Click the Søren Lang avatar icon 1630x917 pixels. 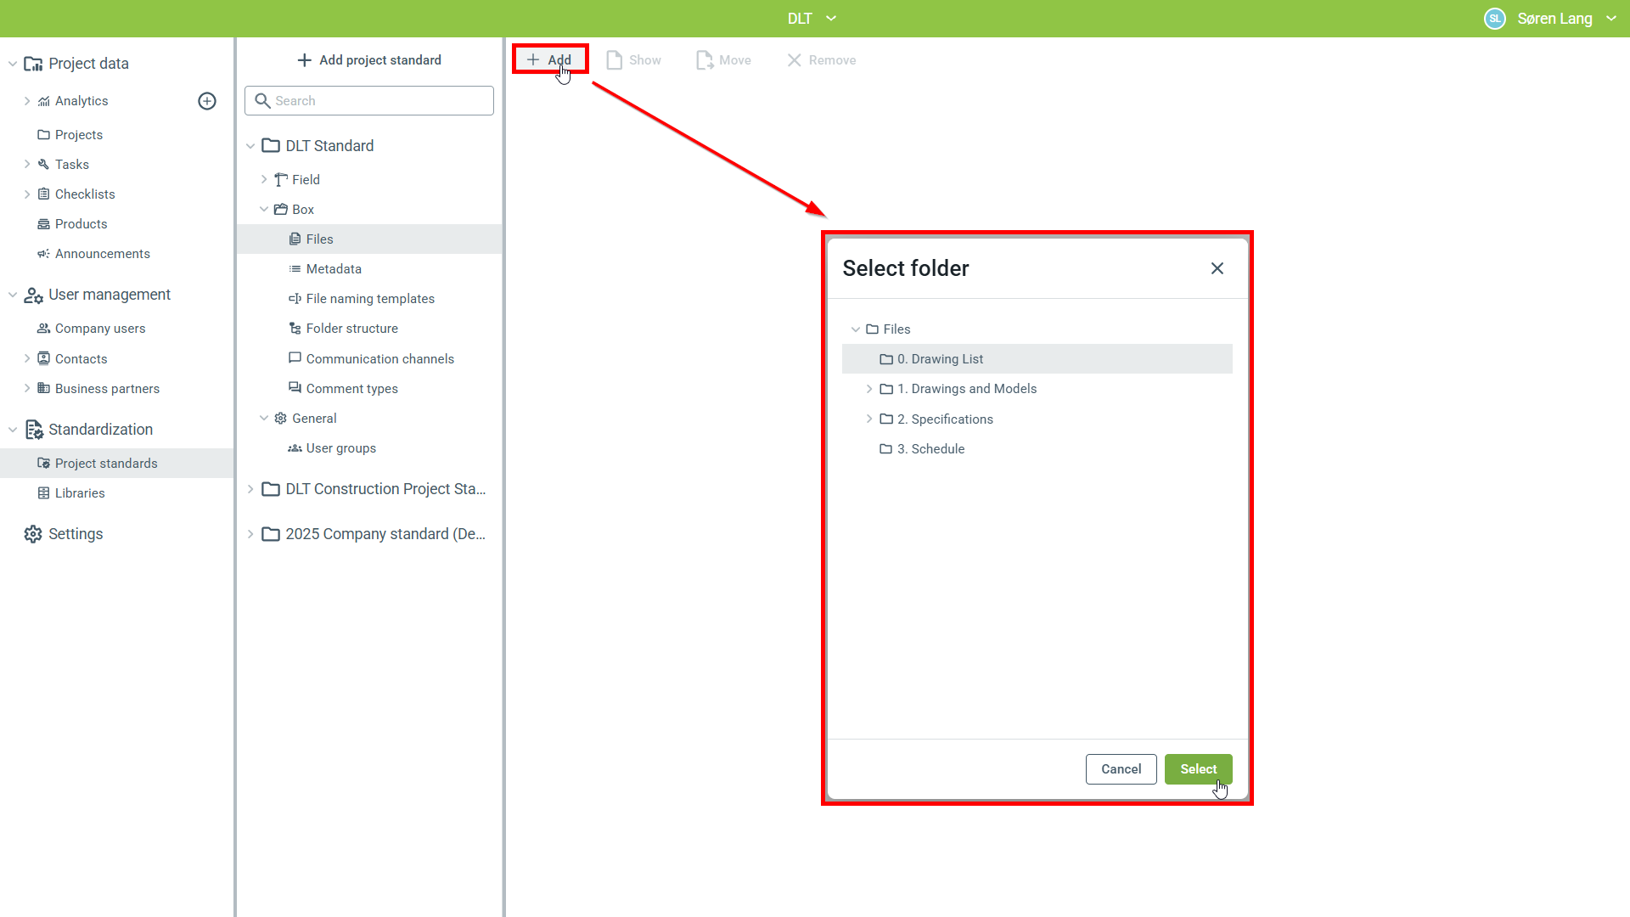click(x=1494, y=19)
